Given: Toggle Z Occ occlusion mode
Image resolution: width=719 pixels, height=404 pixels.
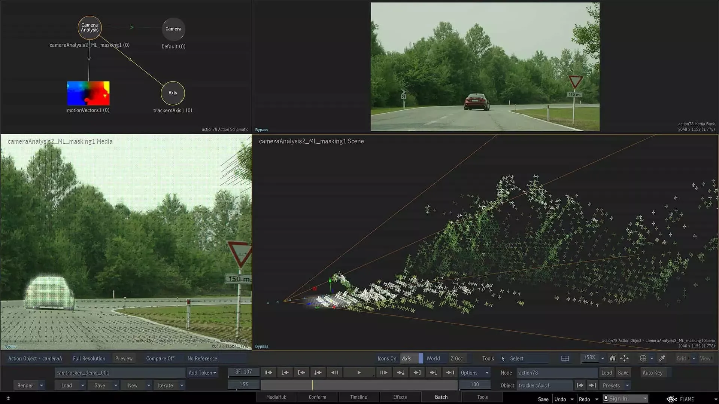Looking at the screenshot, I should [457, 358].
